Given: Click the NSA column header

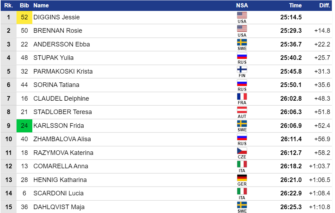Looking at the screenshot, I should coord(242,5).
